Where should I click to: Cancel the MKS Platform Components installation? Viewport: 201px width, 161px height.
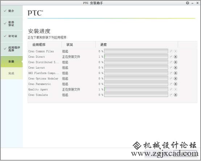tap(176, 73)
